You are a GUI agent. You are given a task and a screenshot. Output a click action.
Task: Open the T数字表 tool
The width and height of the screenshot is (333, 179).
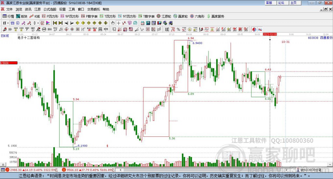147,16
